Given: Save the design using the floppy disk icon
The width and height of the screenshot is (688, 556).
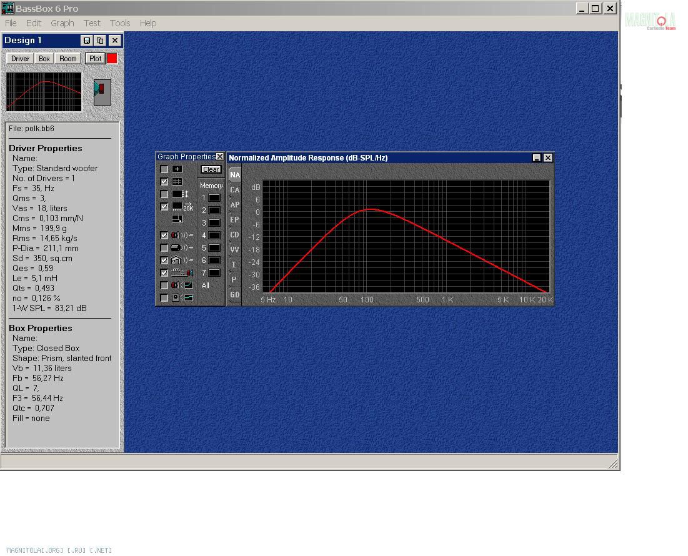Looking at the screenshot, I should 87,41.
